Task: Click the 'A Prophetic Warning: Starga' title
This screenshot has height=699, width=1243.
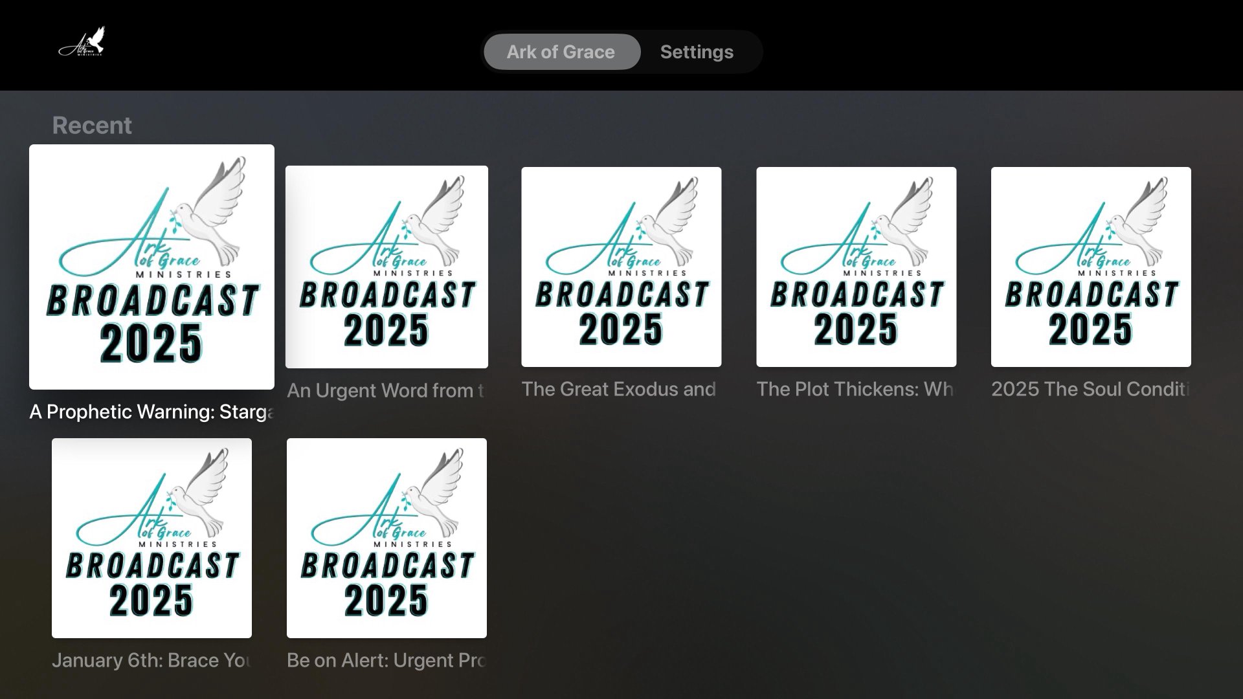Action: pos(151,412)
